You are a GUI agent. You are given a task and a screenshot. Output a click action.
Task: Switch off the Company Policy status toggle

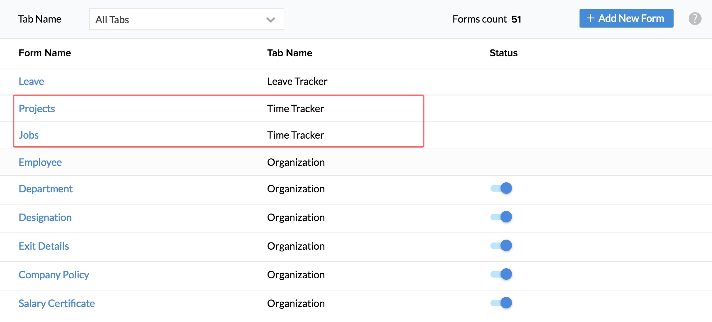coord(502,274)
